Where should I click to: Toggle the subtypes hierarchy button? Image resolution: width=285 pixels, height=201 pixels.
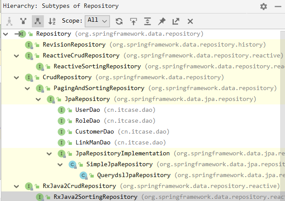tap(38, 21)
